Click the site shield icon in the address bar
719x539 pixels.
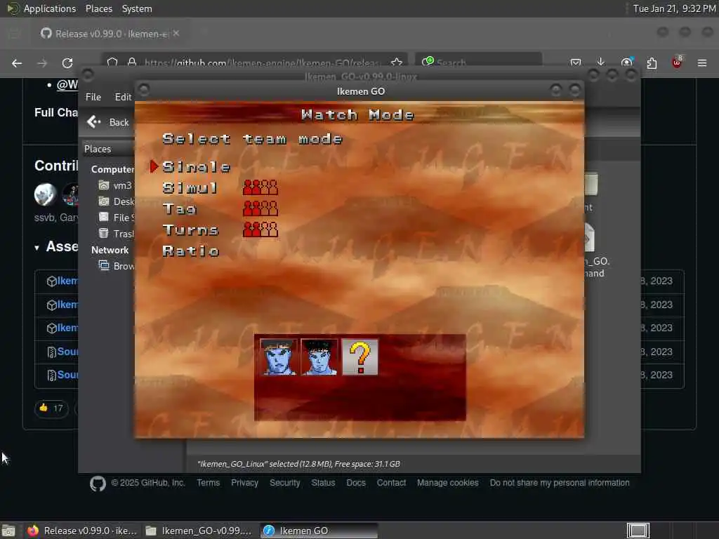tap(112, 62)
